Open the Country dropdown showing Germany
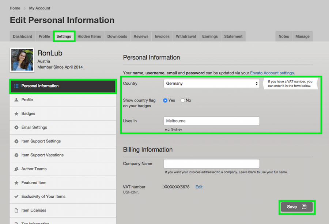 pos(211,84)
